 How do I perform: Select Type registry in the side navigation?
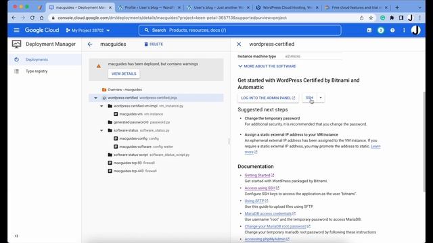(x=45, y=71)
